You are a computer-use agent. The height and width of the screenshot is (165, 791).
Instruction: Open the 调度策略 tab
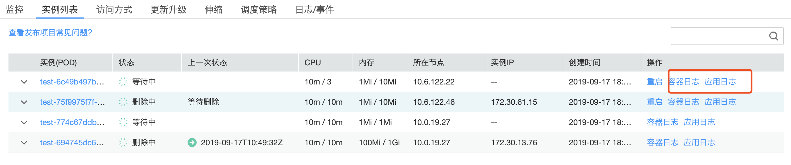[x=258, y=10]
